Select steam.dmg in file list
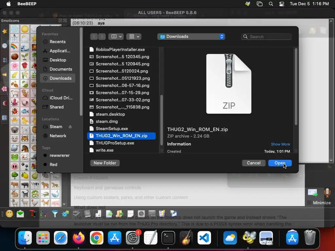Image resolution: width=335 pixels, height=251 pixels. [x=121, y=122]
